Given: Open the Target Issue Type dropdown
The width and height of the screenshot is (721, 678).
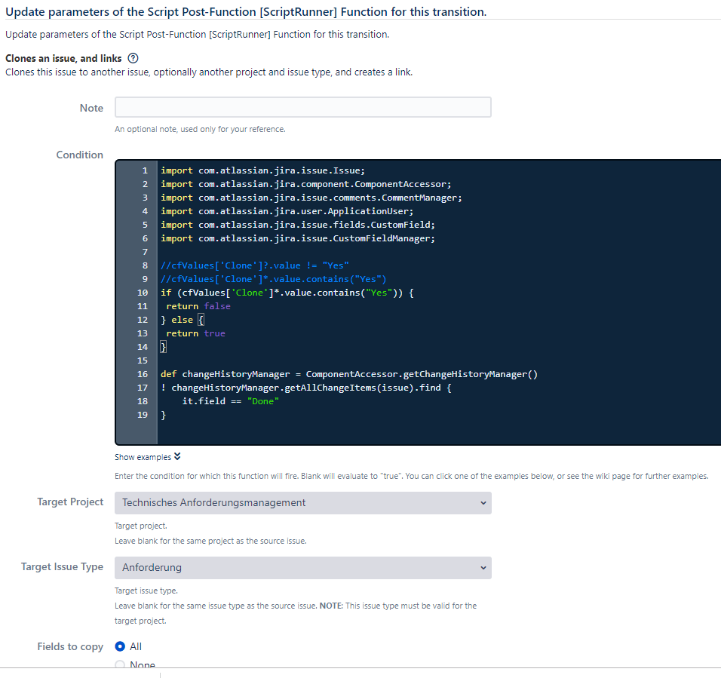Looking at the screenshot, I should (x=303, y=568).
